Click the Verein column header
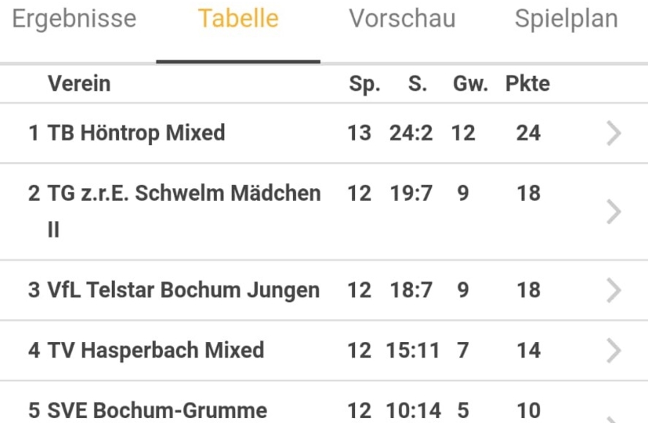 click(x=79, y=84)
